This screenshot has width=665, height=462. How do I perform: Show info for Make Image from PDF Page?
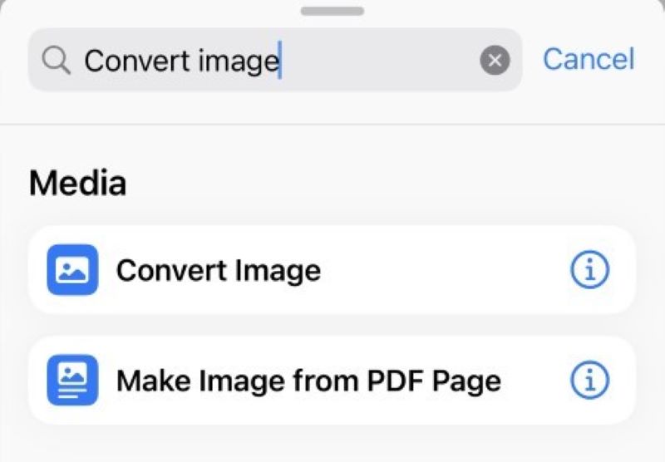click(x=589, y=380)
